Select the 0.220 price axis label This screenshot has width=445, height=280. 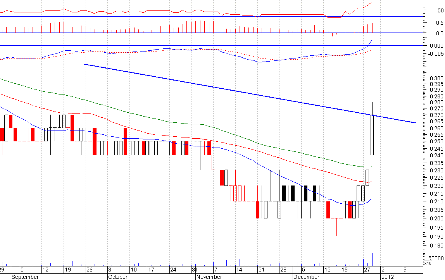tap(437, 186)
